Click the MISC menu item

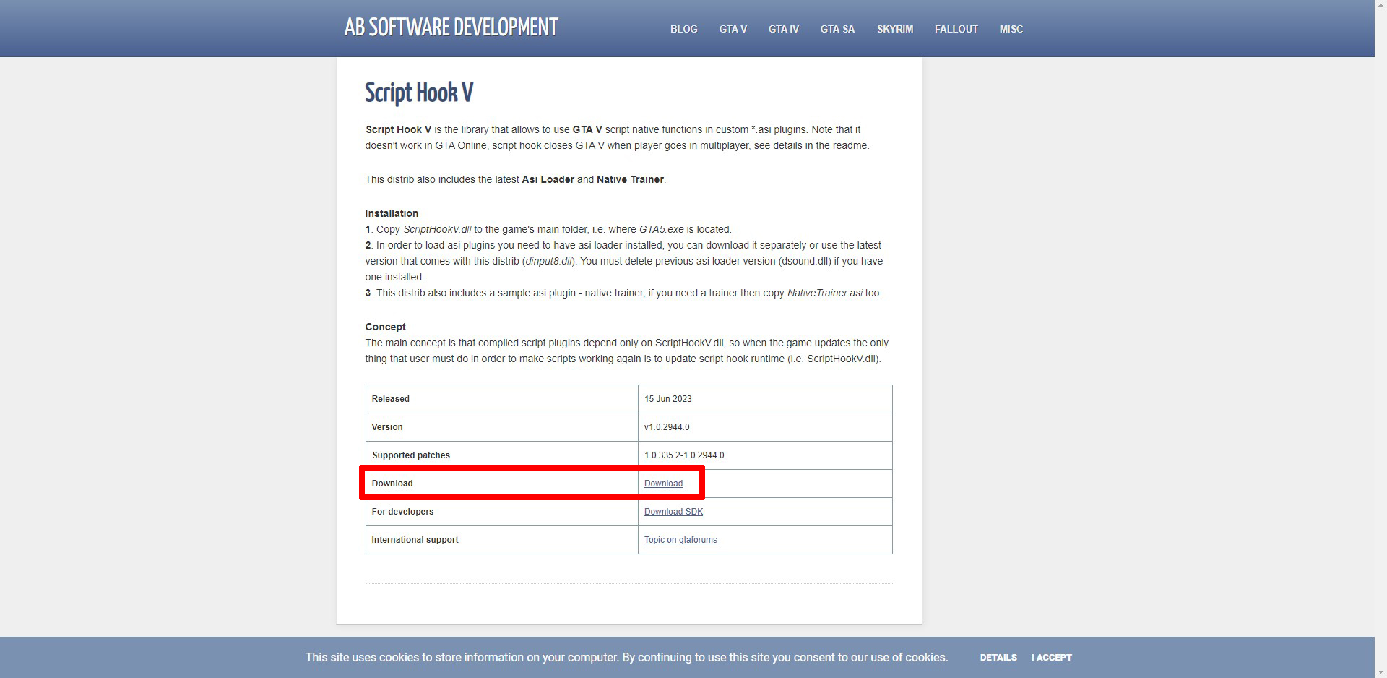click(1011, 29)
